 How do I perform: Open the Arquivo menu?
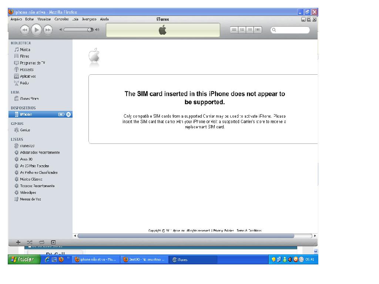(x=16, y=19)
